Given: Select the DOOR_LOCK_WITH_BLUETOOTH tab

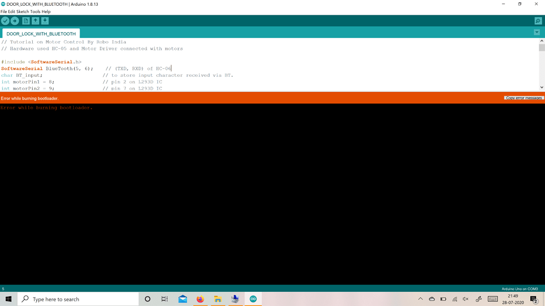Looking at the screenshot, I should [41, 33].
